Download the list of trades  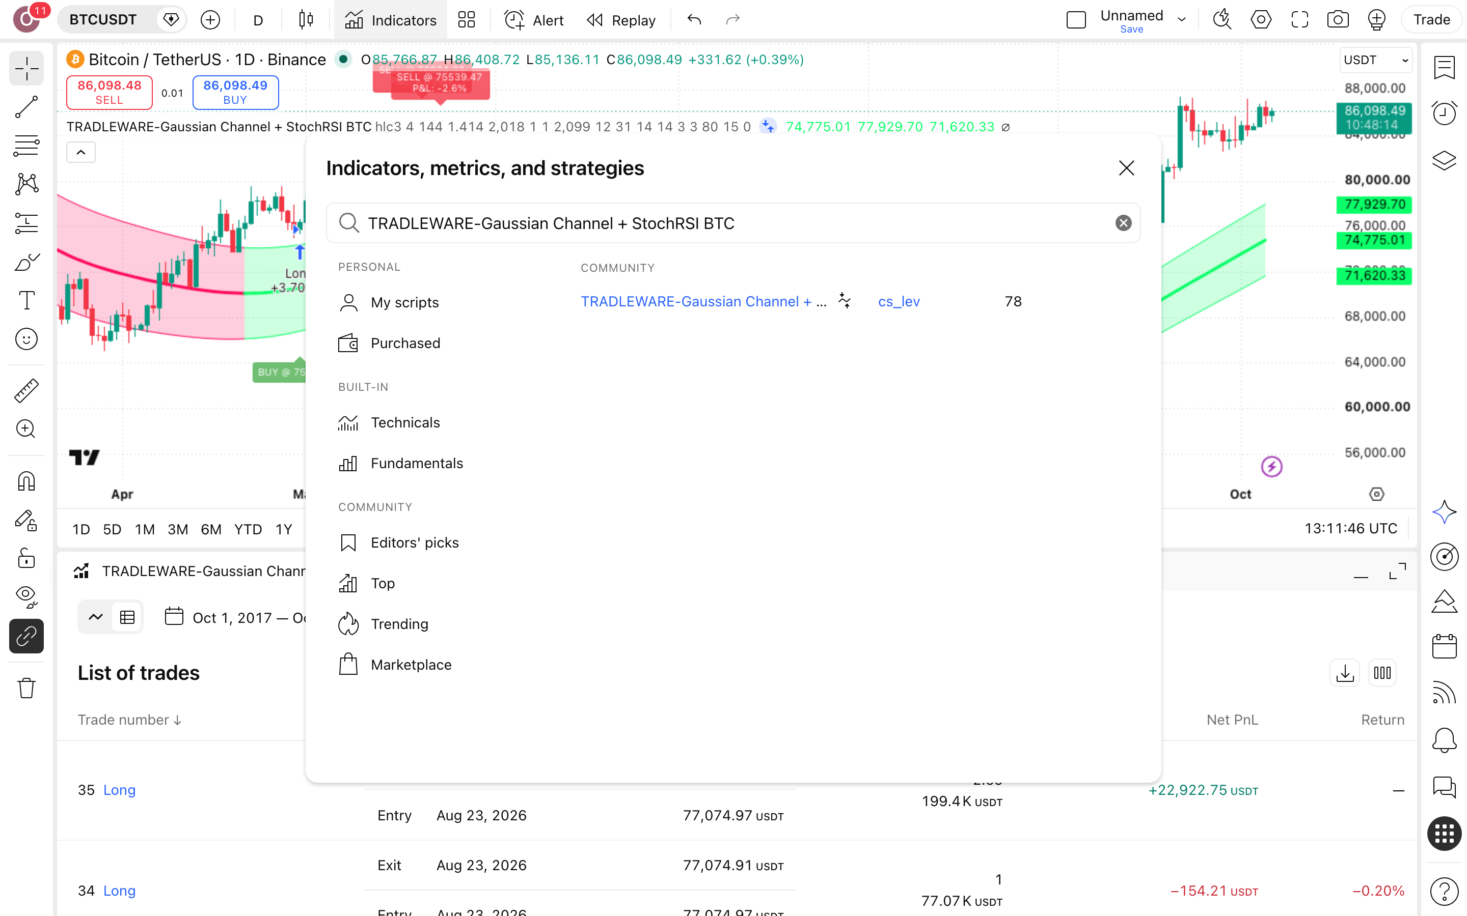click(1345, 673)
